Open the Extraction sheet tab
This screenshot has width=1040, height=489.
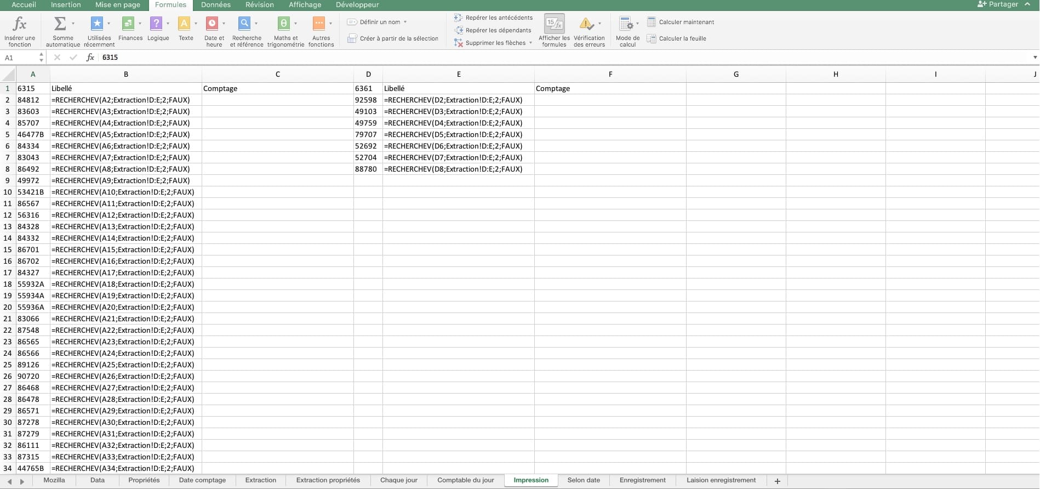tap(260, 480)
